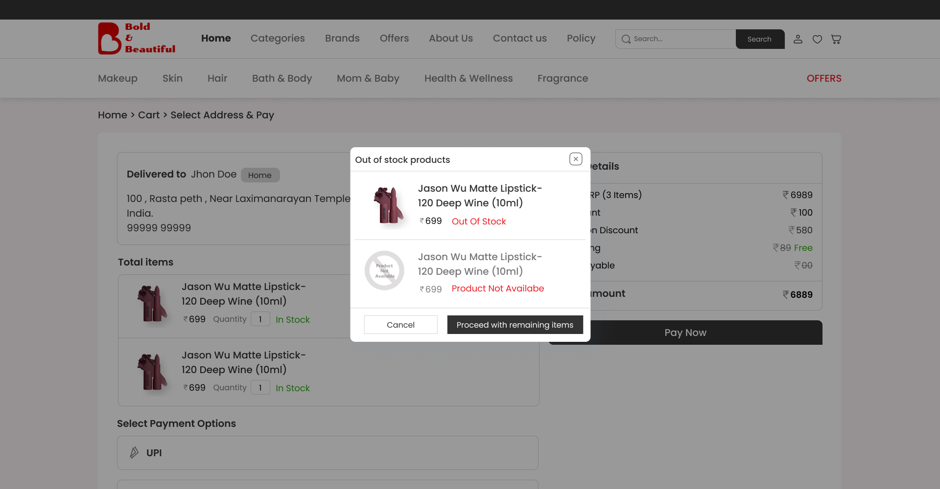Open the Home nav item
The image size is (940, 489).
(216, 38)
